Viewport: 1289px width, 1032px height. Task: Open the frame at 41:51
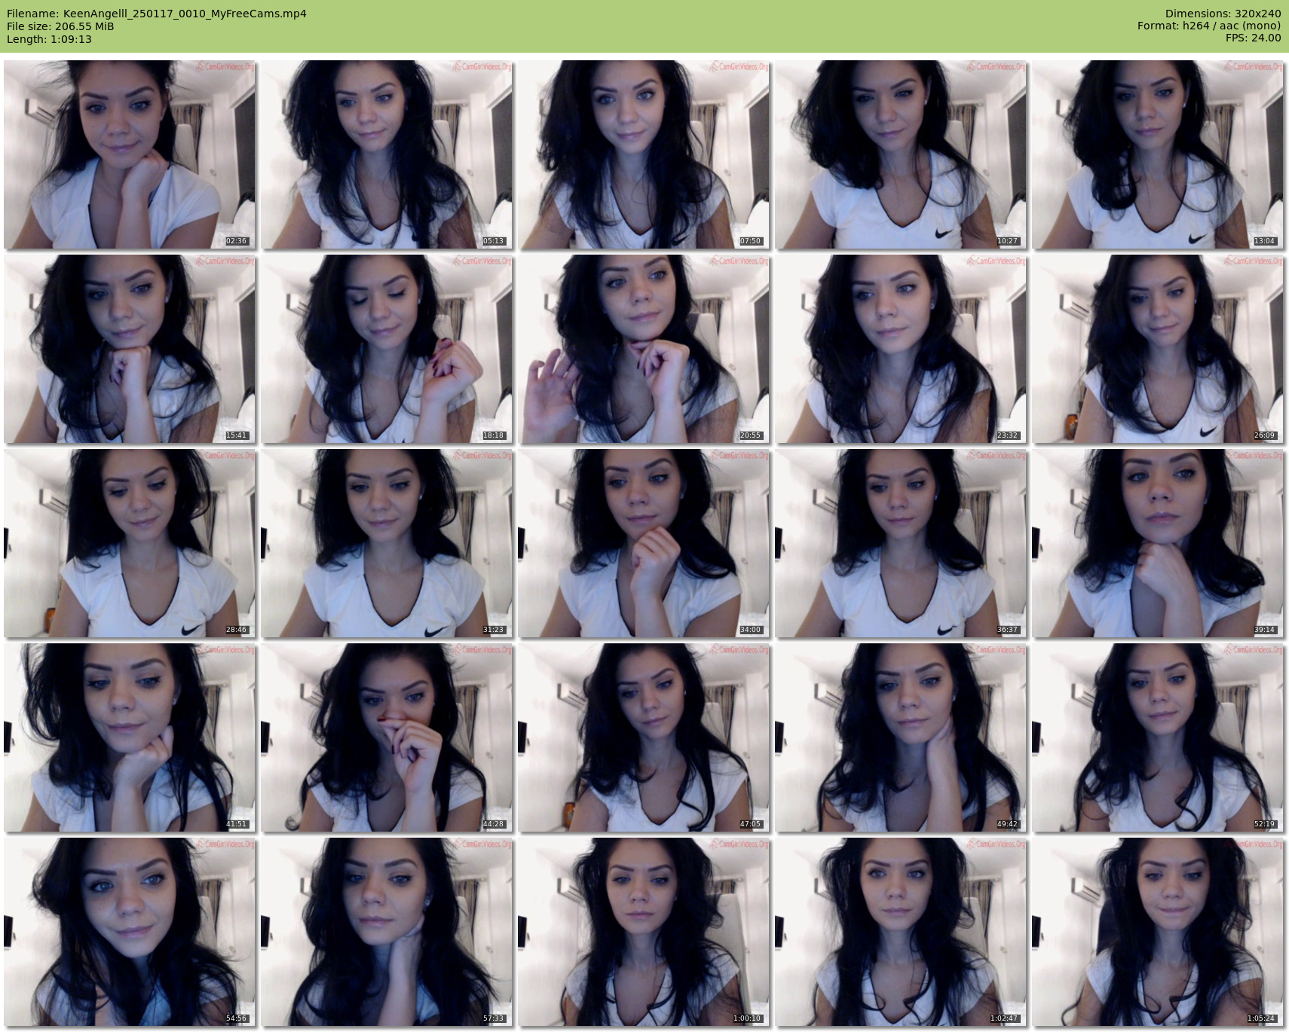(130, 737)
